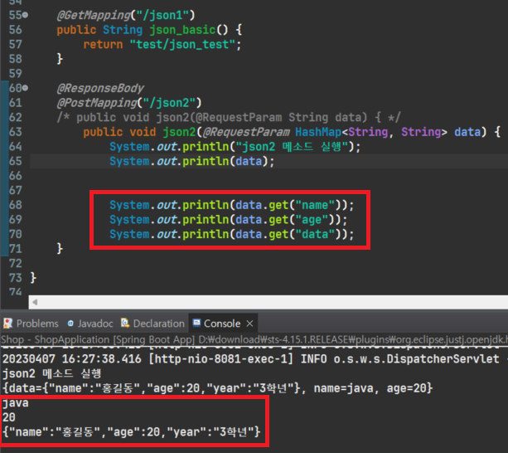Click the "test/json_test" return string
Image resolution: width=508 pixels, height=453 pixels.
[x=182, y=45]
